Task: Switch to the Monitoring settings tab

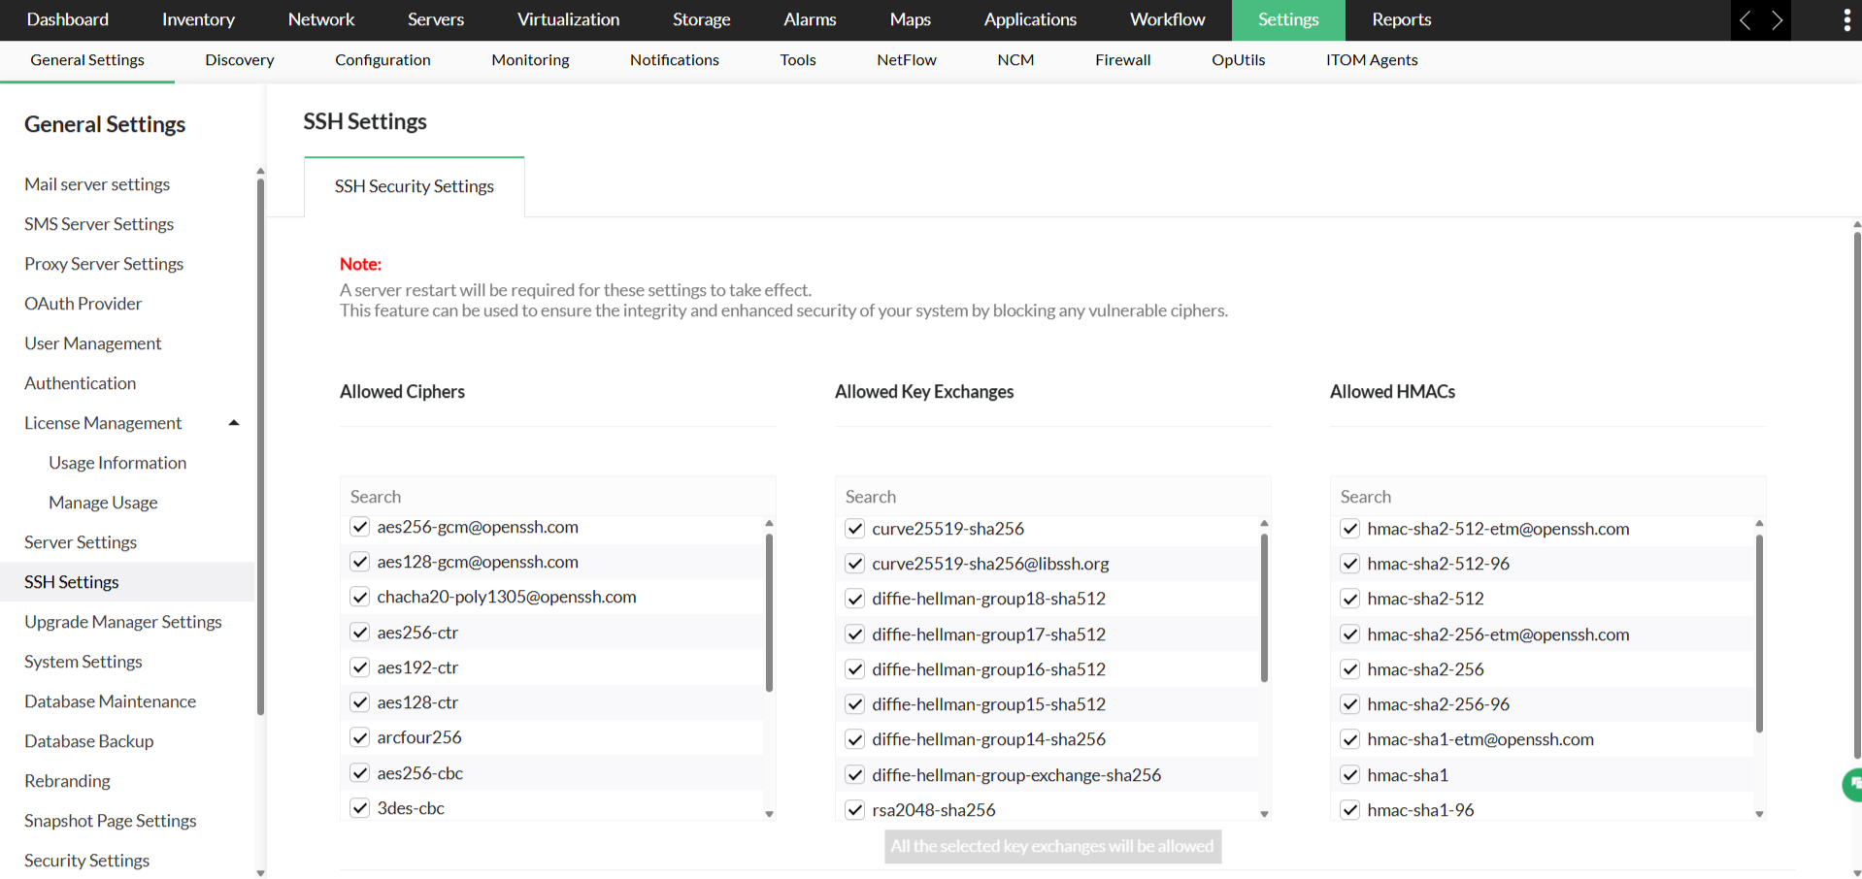Action: click(530, 60)
